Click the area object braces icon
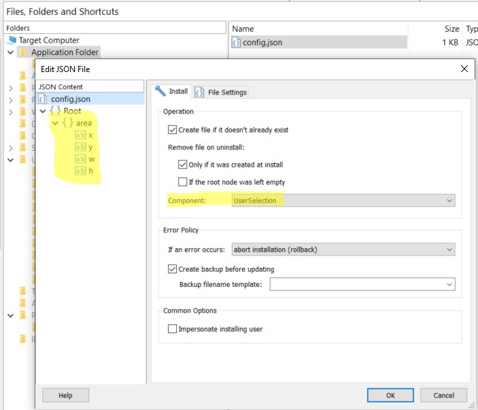This screenshot has height=410, width=478. pos(68,123)
